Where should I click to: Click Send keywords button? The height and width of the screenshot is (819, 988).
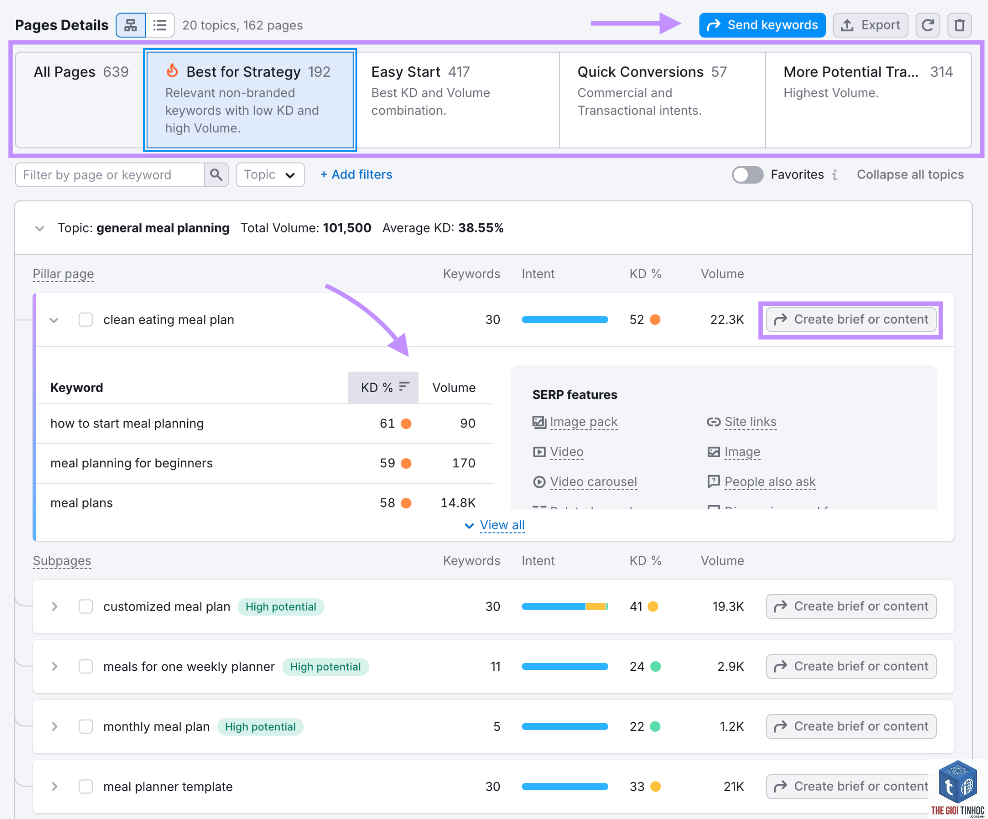pos(762,25)
